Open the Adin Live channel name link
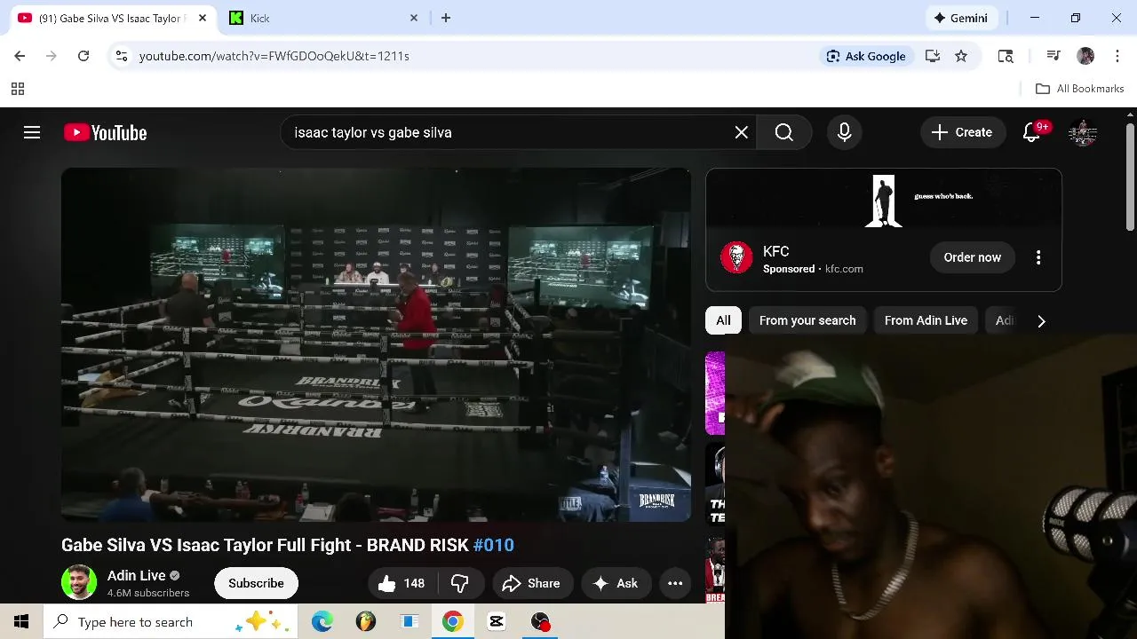Viewport: 1137px width, 639px height. pos(137,575)
